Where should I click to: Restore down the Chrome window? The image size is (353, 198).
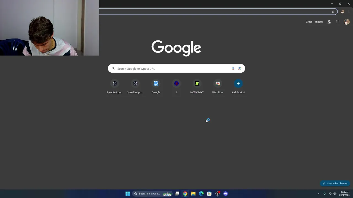point(340,4)
